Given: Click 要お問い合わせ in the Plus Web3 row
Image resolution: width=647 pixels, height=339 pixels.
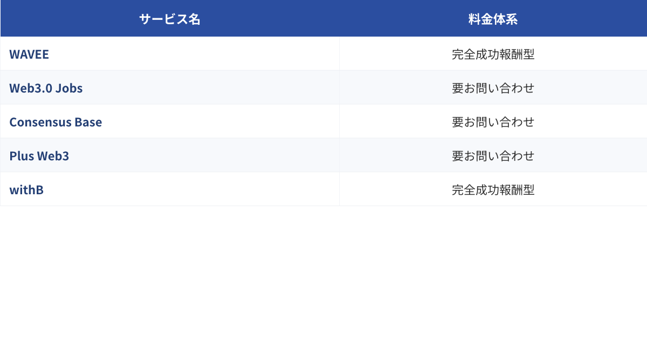Looking at the screenshot, I should (x=493, y=156).
